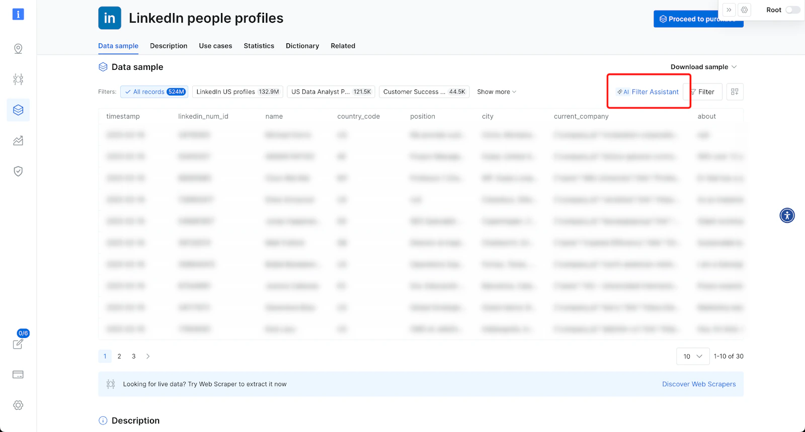Click the grid layout view icon

pyautogui.click(x=735, y=92)
